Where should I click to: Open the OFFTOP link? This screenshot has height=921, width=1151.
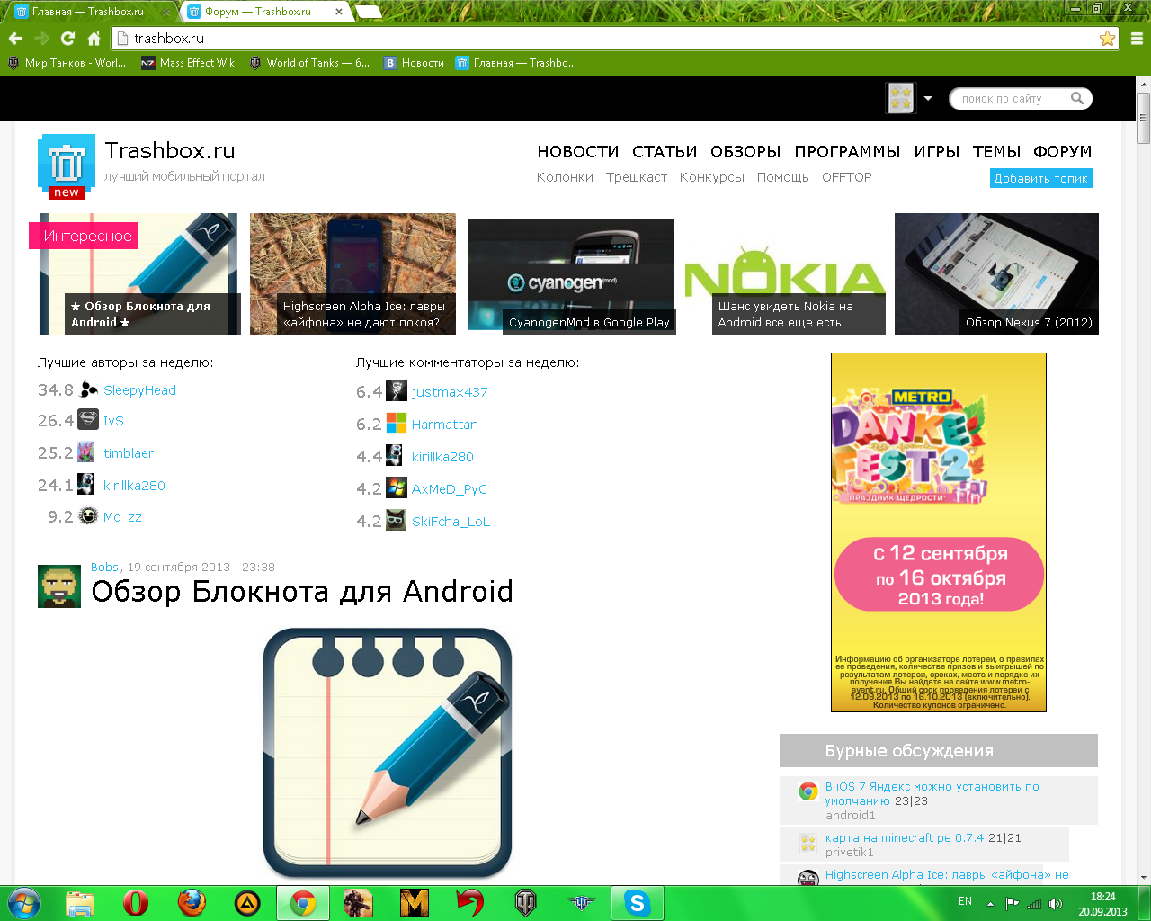coord(847,177)
